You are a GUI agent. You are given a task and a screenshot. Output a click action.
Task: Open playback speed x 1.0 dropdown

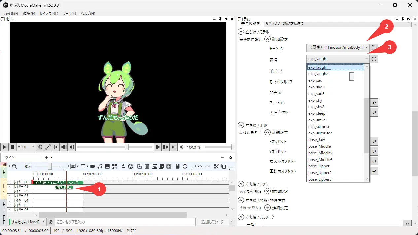[x=26, y=147]
